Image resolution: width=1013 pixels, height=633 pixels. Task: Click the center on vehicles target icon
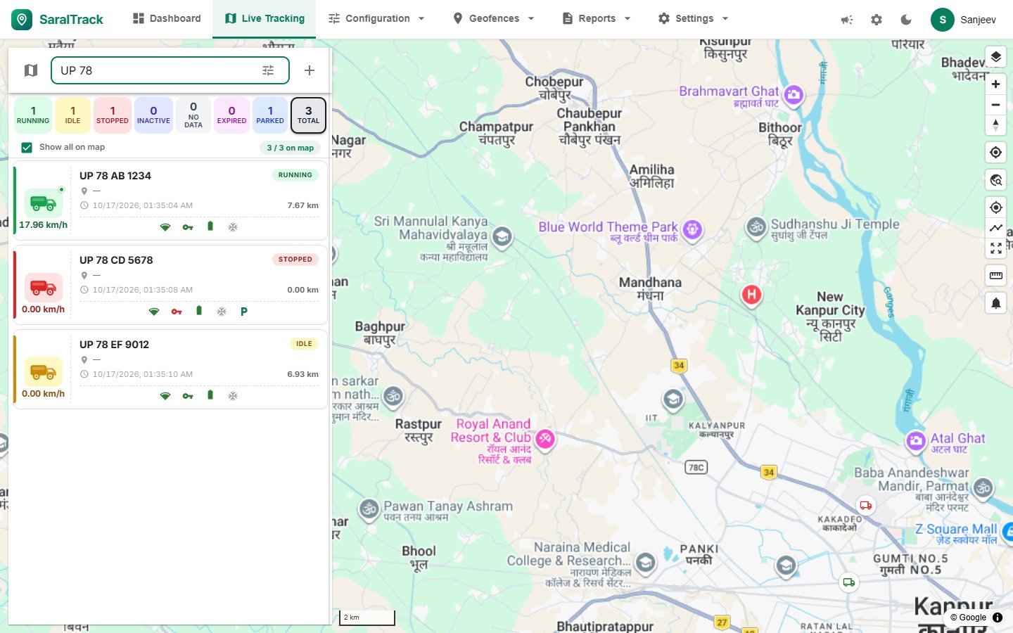pyautogui.click(x=995, y=207)
